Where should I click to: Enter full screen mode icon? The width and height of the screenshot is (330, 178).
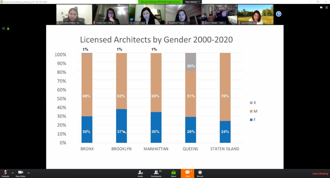(x=326, y=7)
